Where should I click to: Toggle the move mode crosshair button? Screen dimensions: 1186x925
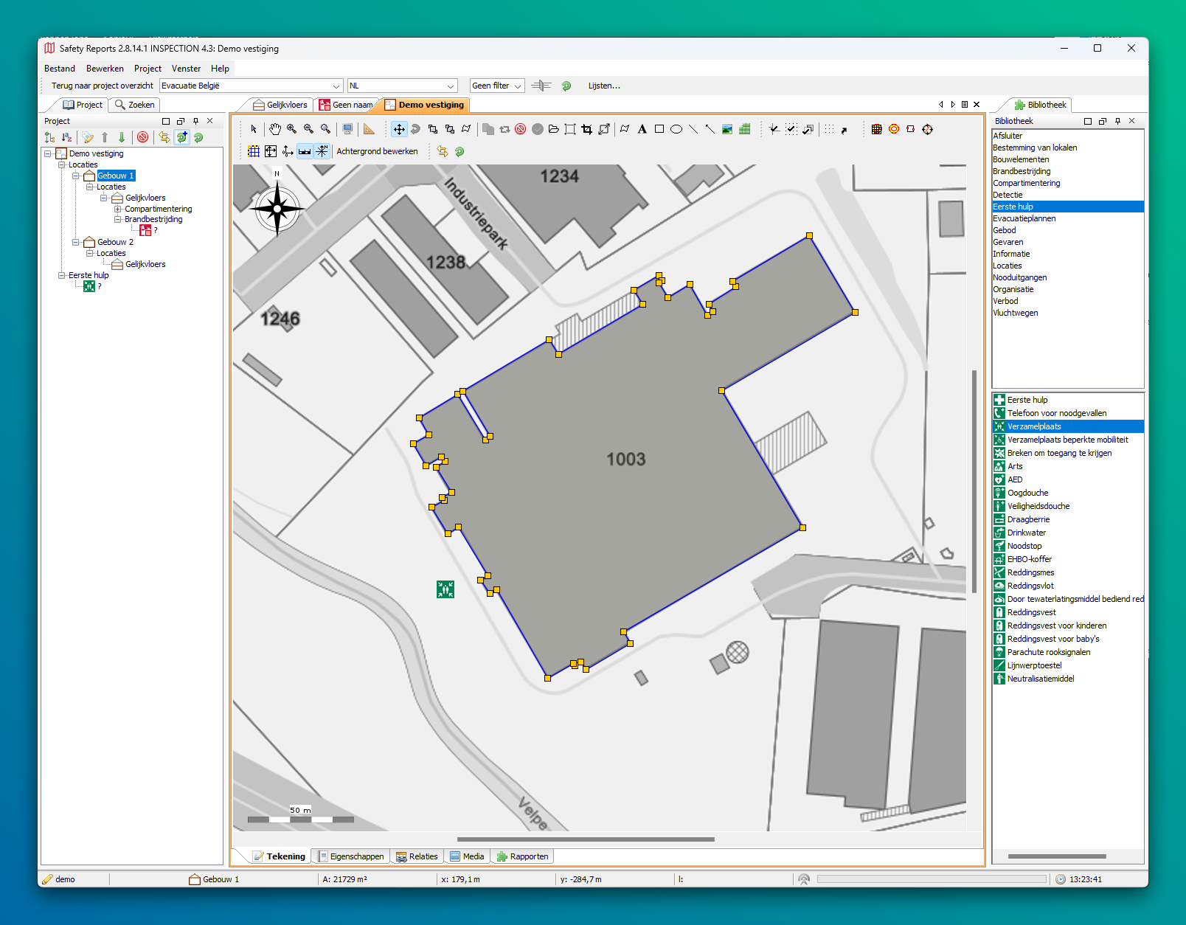click(398, 129)
